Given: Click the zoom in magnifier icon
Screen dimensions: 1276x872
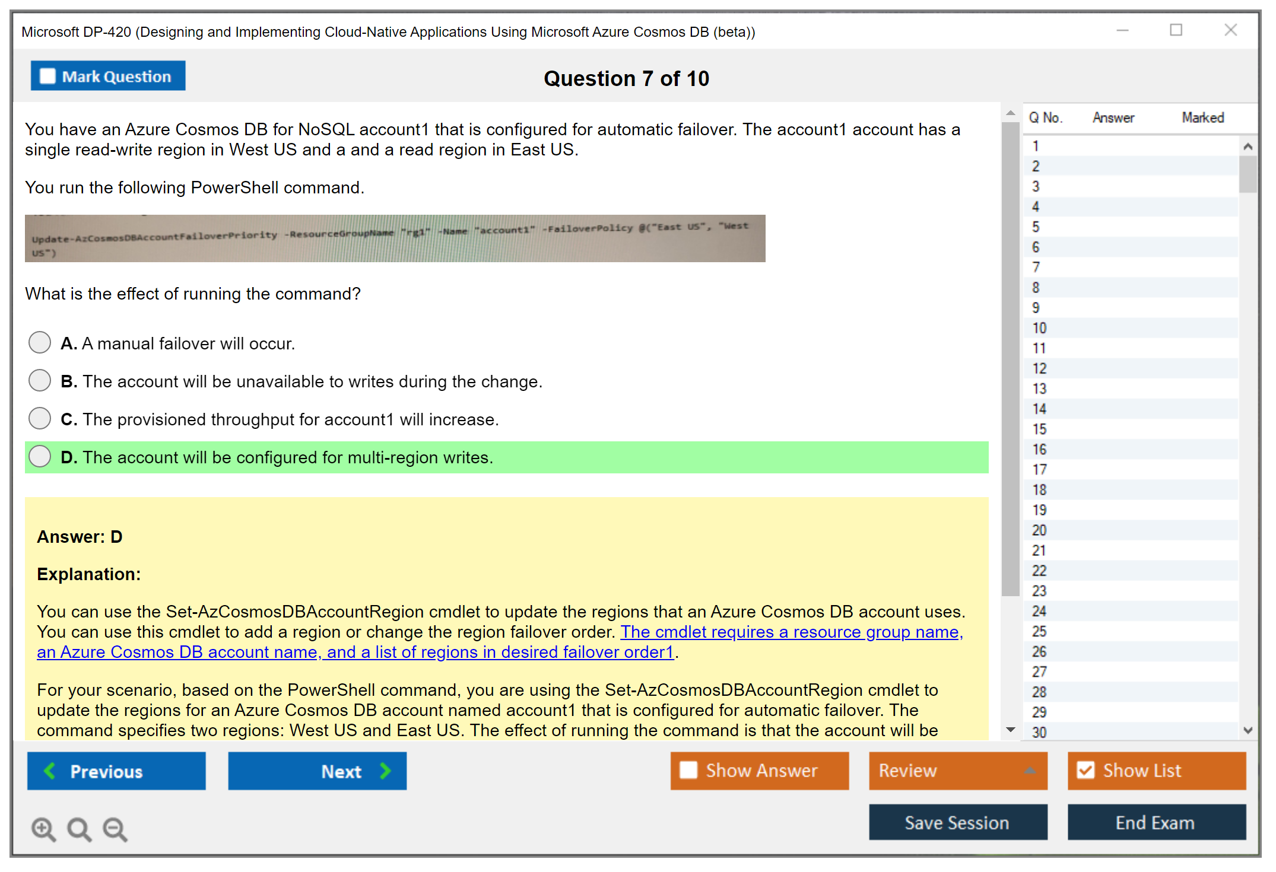Looking at the screenshot, I should click(43, 829).
